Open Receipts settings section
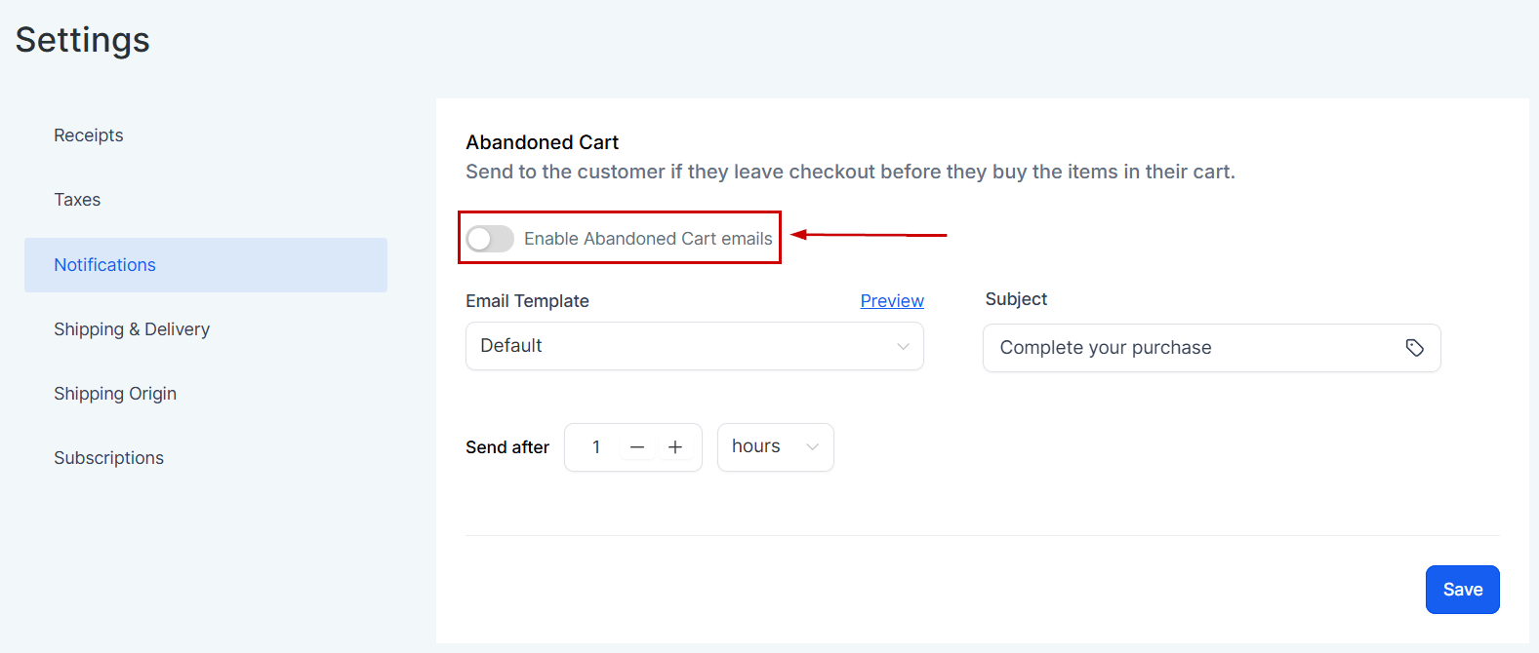 coord(89,135)
